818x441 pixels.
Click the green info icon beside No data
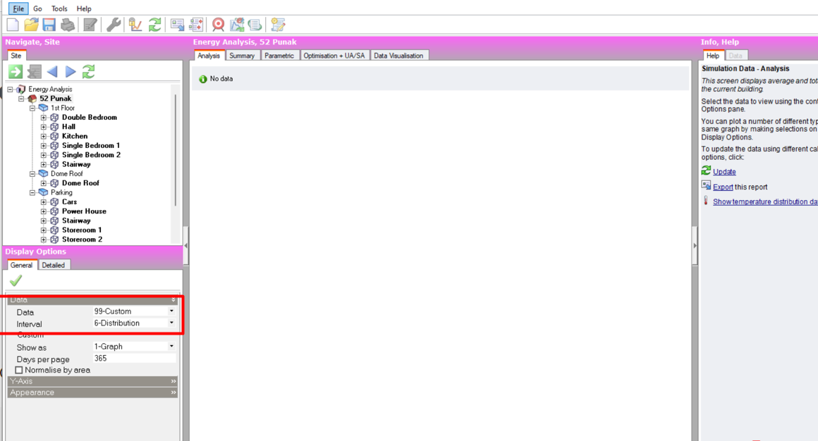click(x=203, y=79)
